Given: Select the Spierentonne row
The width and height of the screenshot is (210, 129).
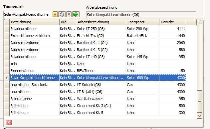Looking at the screenshot, I should [95, 99].
